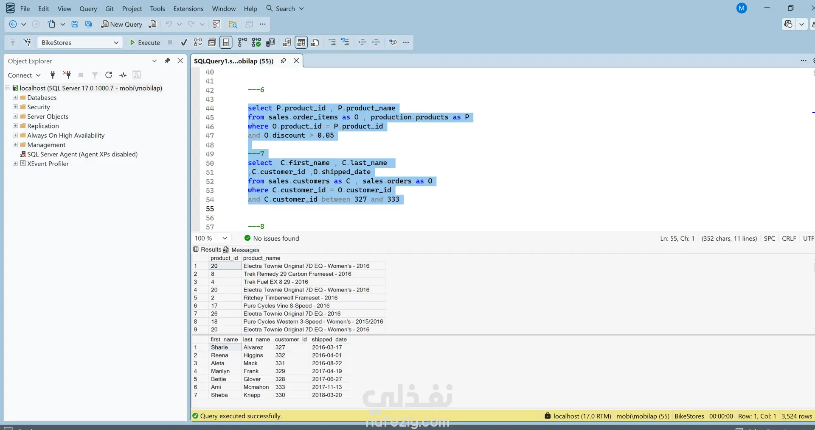Execute the selected query

(145, 42)
